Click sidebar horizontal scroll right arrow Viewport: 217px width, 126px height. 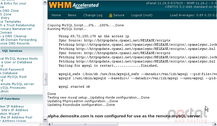click(x=40, y=124)
